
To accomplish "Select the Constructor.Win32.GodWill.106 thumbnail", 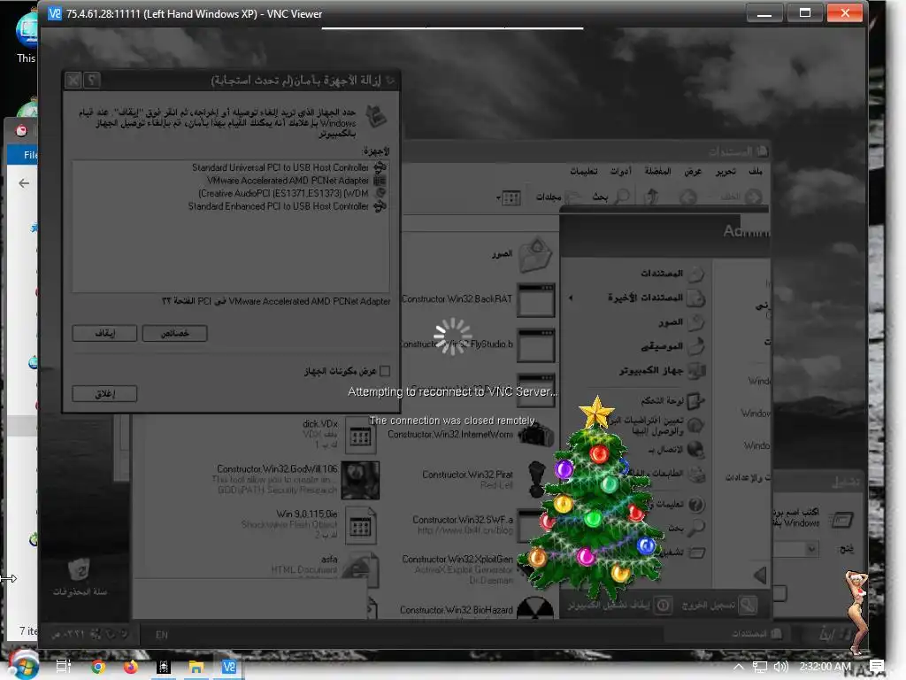I will point(361,481).
